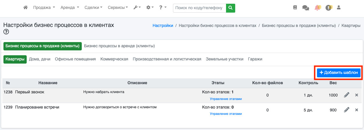
Task: Open the gear settings dropdown
Action: tap(150, 8)
